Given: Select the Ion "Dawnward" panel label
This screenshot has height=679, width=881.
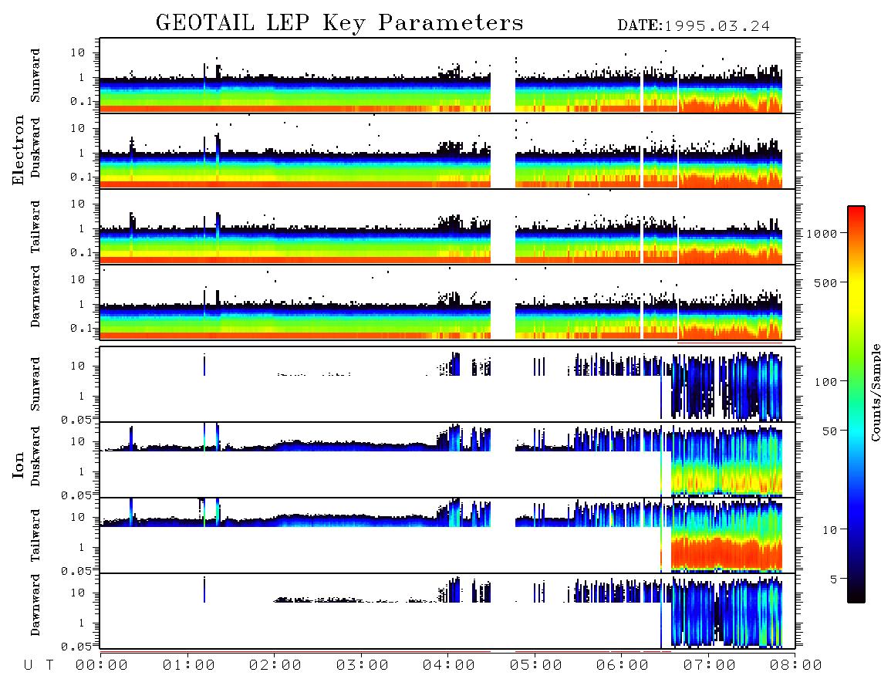Looking at the screenshot, I should [x=35, y=605].
